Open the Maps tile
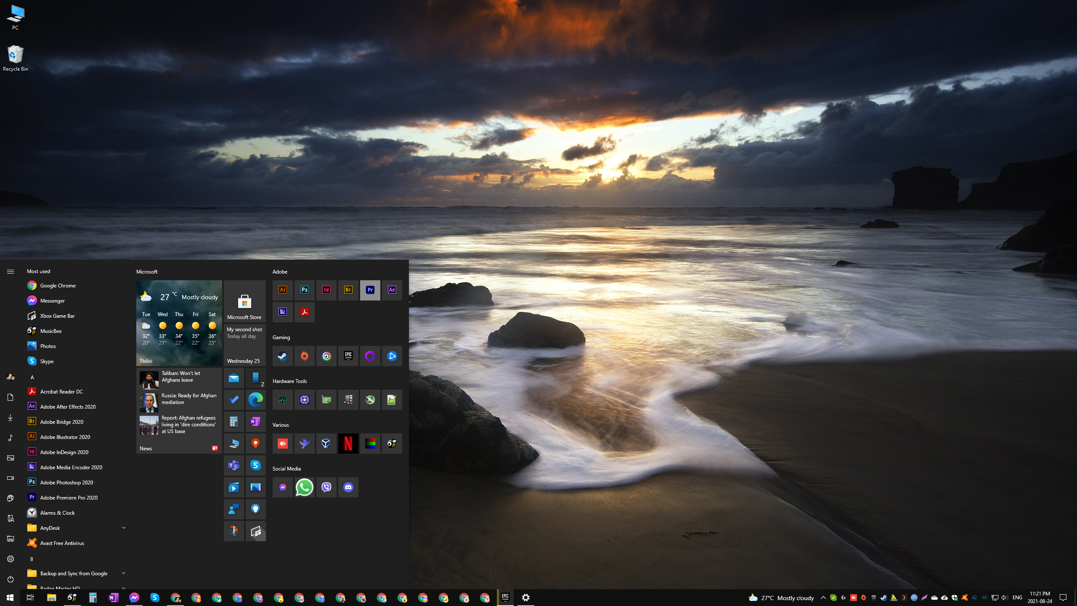This screenshot has width=1077, height=606. (x=255, y=444)
